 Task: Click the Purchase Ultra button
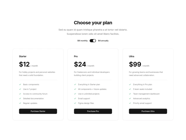(148, 111)
